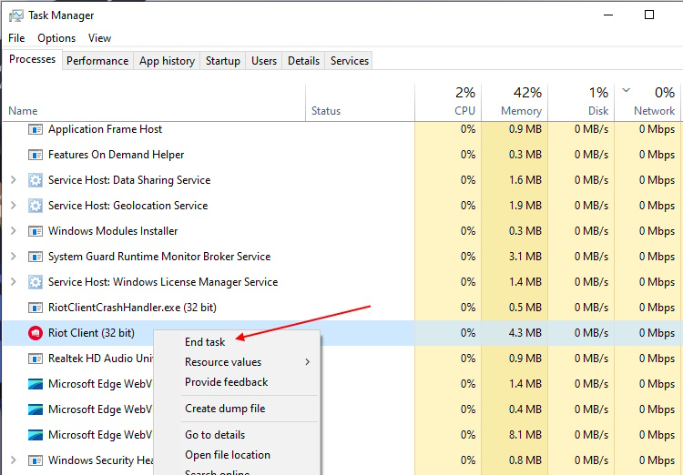This screenshot has width=683, height=475.
Task: Choose Create dump file option
Action: (x=225, y=409)
